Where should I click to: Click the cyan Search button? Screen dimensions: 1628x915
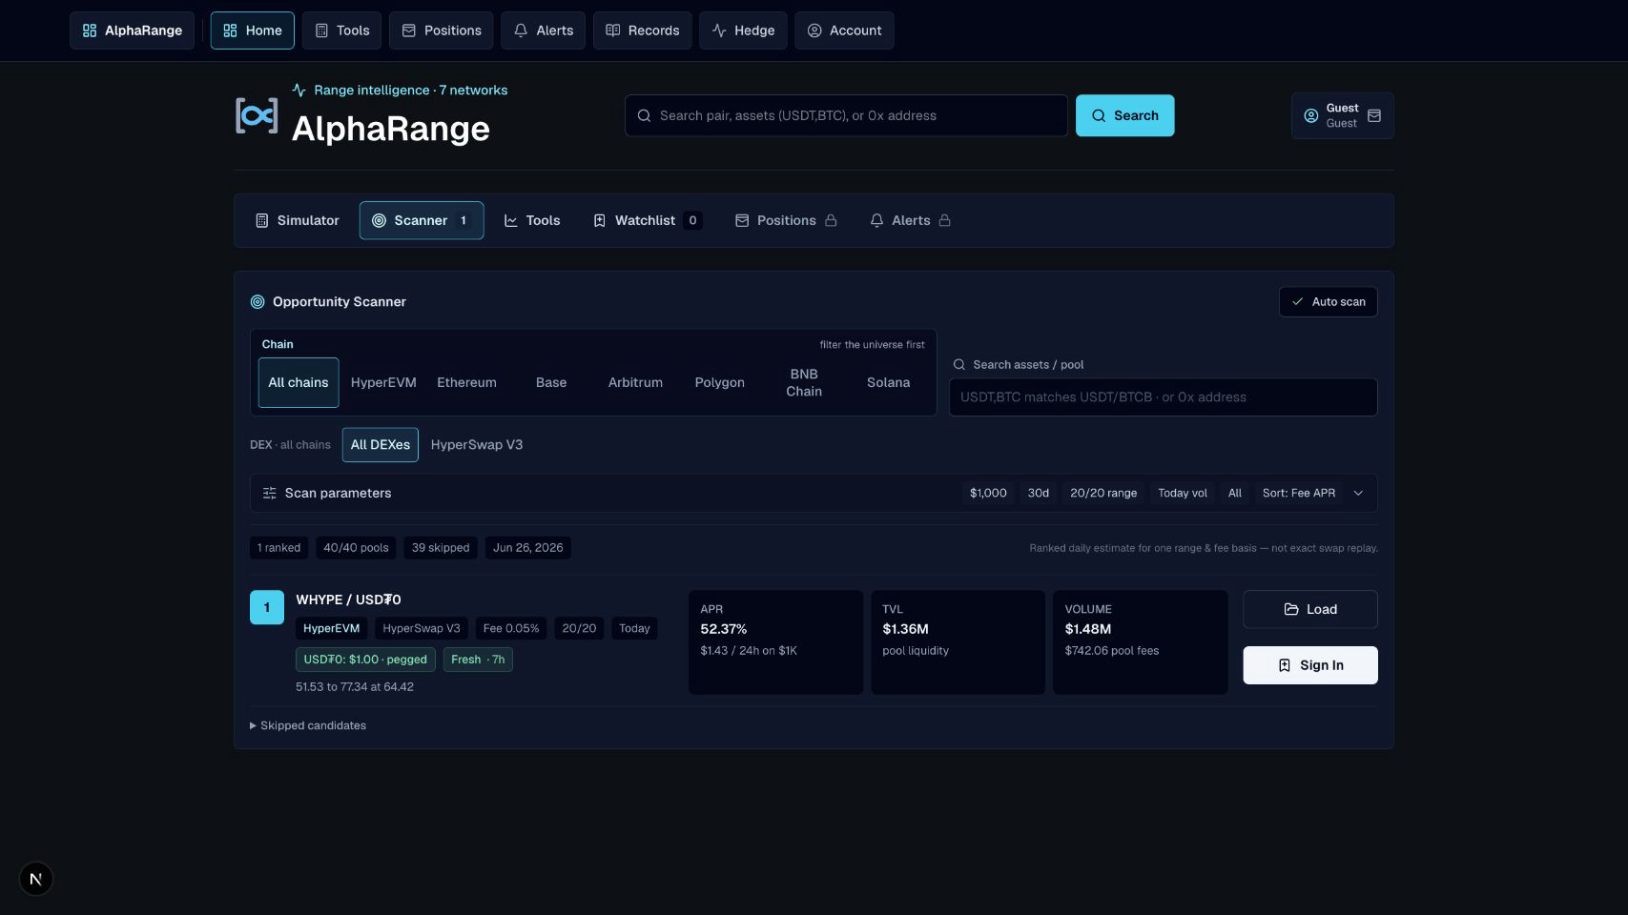click(x=1124, y=115)
